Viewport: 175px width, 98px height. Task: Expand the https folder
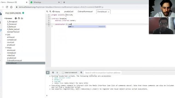[6, 48]
